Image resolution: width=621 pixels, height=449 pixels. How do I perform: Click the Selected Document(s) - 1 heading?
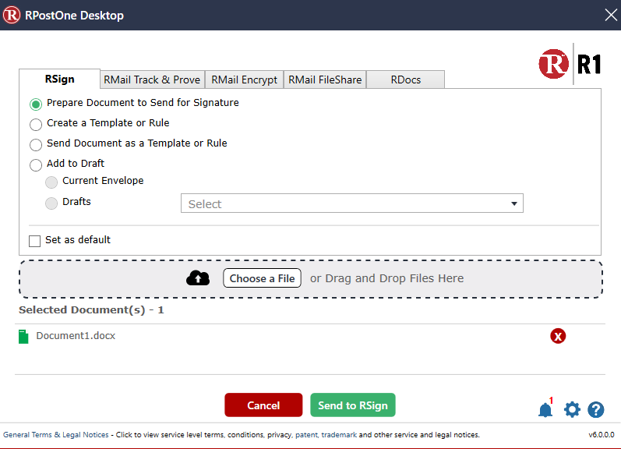point(91,310)
